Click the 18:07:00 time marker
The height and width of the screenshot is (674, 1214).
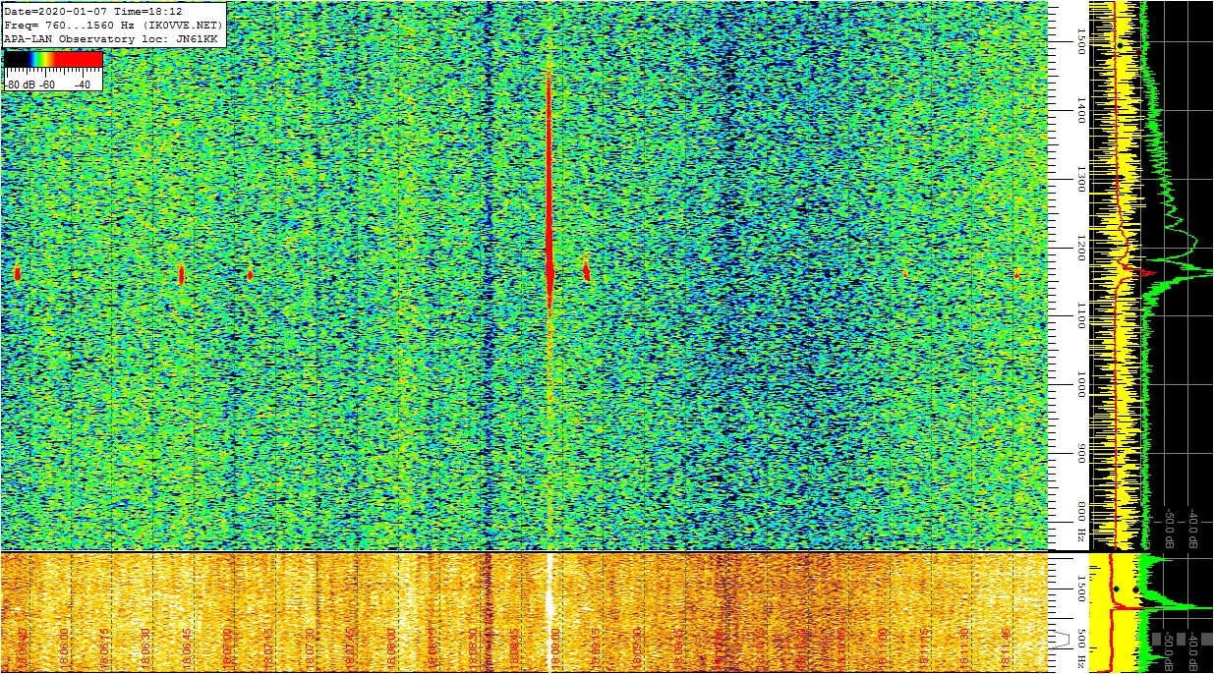(228, 647)
